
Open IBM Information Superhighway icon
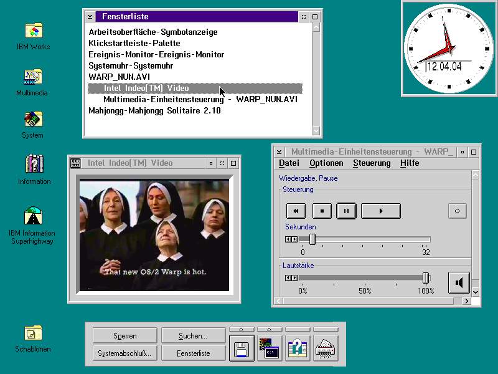coord(33,216)
